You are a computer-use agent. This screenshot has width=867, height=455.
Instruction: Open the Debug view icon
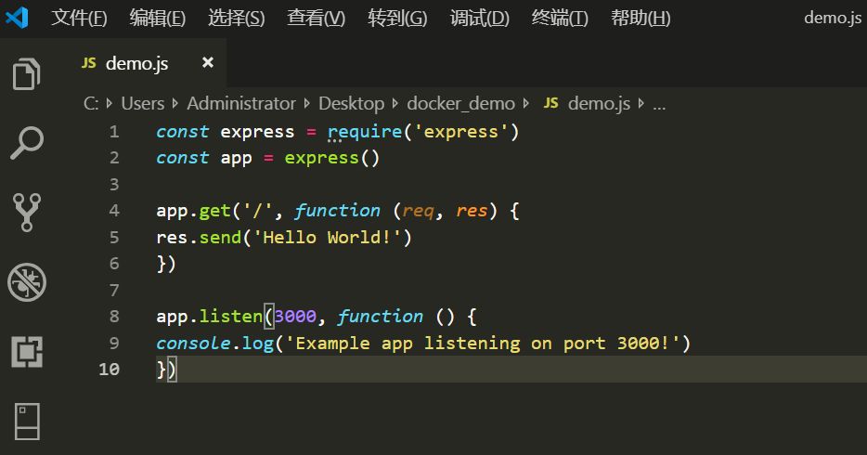pos(27,282)
